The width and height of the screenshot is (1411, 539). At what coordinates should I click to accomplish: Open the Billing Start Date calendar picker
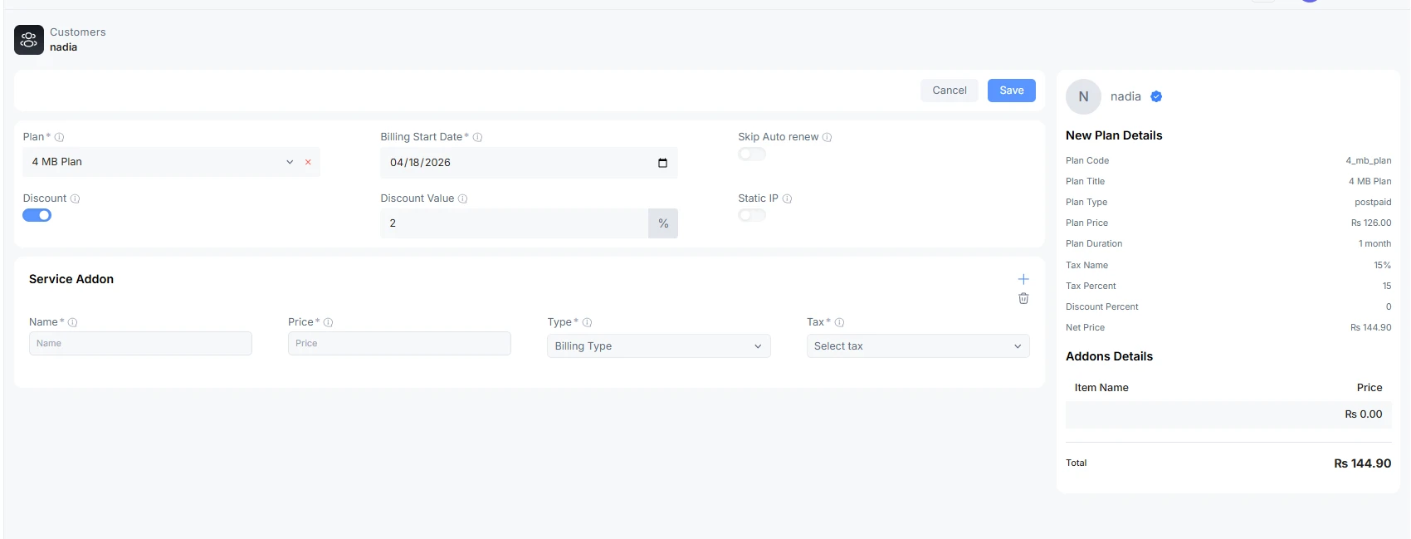(x=662, y=163)
